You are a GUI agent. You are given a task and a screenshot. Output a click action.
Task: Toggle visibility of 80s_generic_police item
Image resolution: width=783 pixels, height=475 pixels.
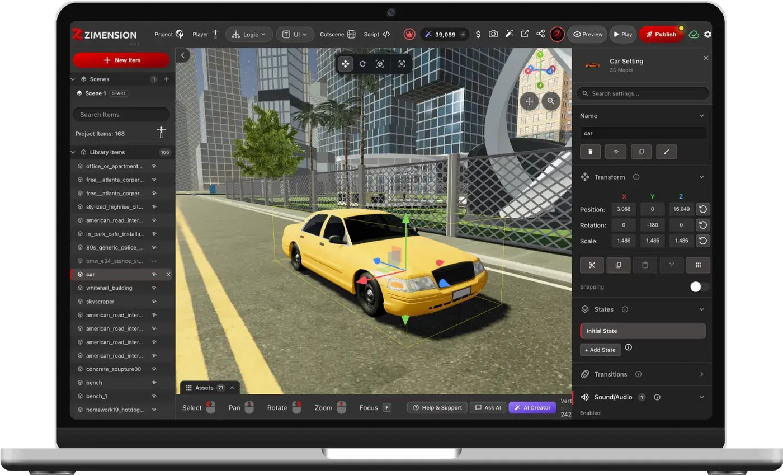[154, 247]
